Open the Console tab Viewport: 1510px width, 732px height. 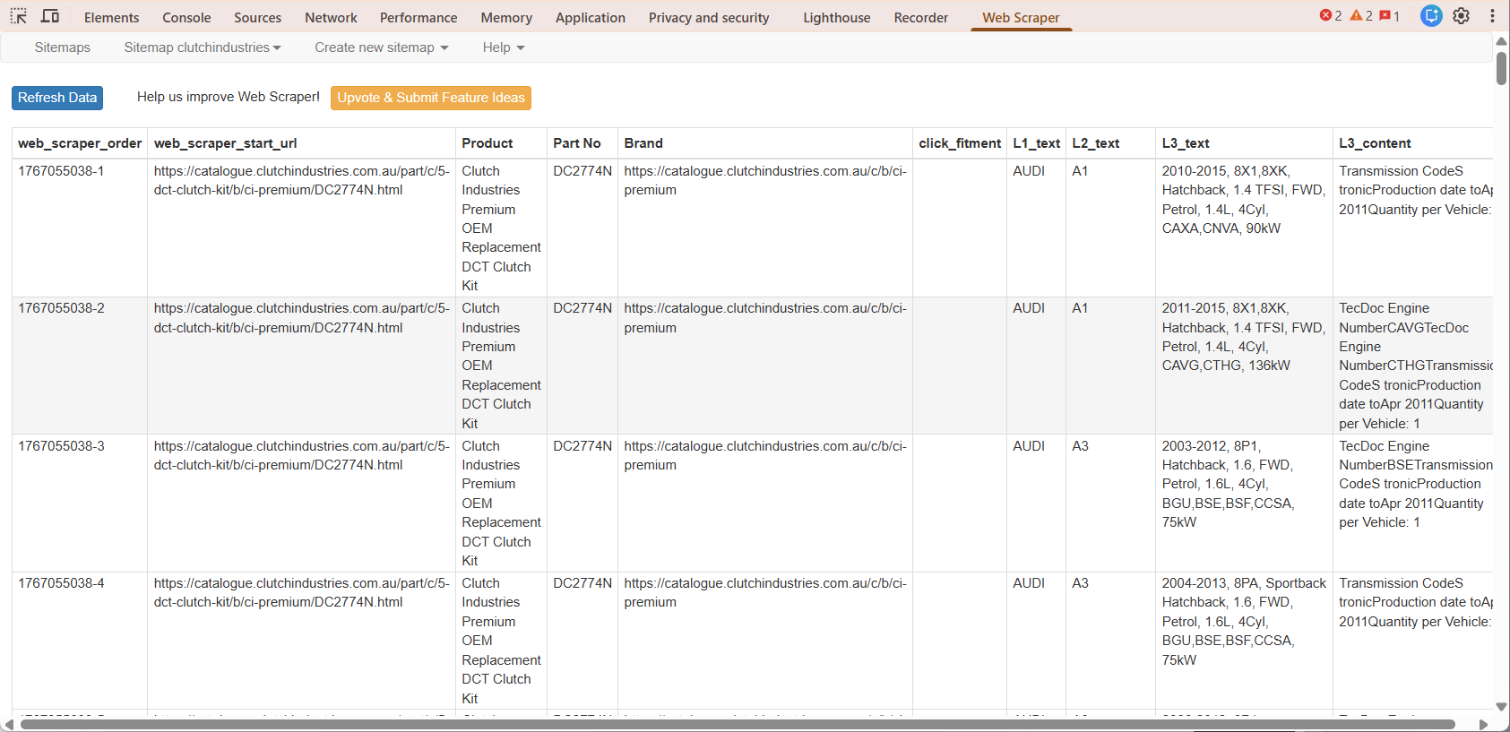186,18
